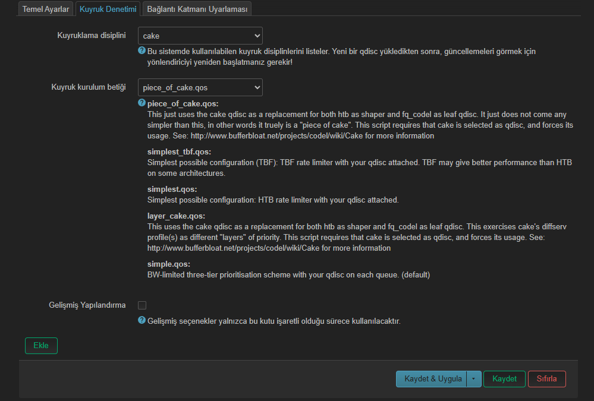The height and width of the screenshot is (401, 594).
Task: Click the piece_of_cake.qos: heading text
Action: (183, 104)
